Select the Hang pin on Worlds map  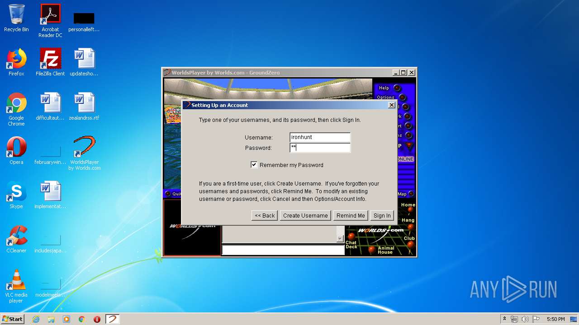[410, 227]
